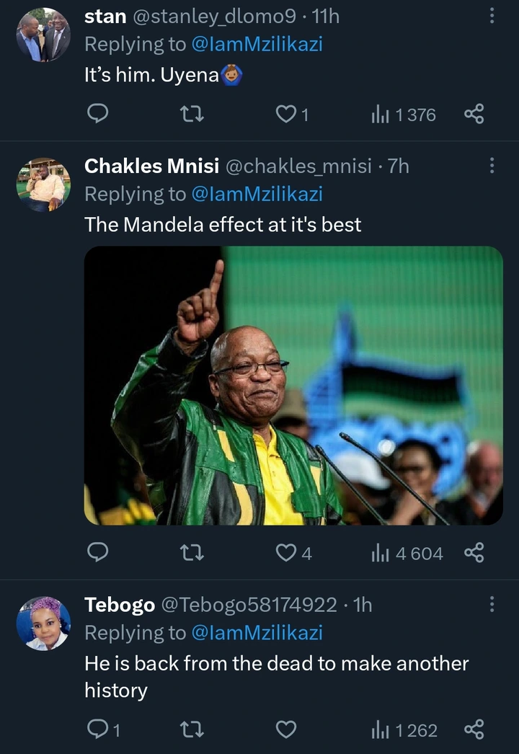The width and height of the screenshot is (519, 754).
Task: Reply to stan's tweet
Action: [97, 114]
